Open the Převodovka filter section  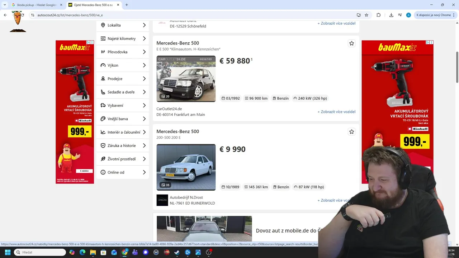(123, 52)
